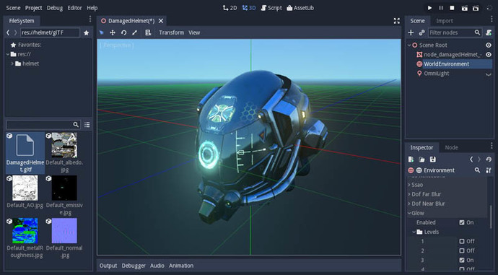Click the FileSystem search magnifier icon
Screen dimensions: 498x275
76,124
